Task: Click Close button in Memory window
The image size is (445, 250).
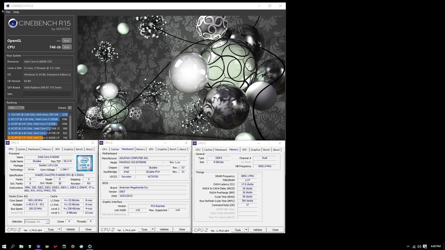Action: tap(275, 230)
